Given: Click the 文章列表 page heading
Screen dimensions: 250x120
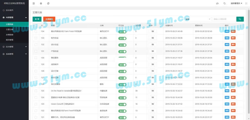Looking at the screenshot, I should 37,12.
